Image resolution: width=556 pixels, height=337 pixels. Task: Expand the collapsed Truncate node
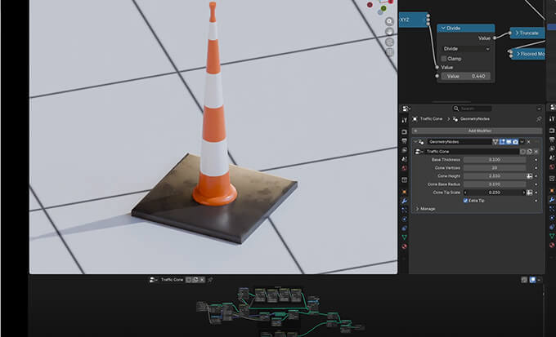(x=515, y=33)
